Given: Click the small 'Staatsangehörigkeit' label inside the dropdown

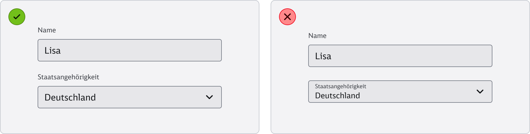Looking at the screenshot, I should pos(341,86).
